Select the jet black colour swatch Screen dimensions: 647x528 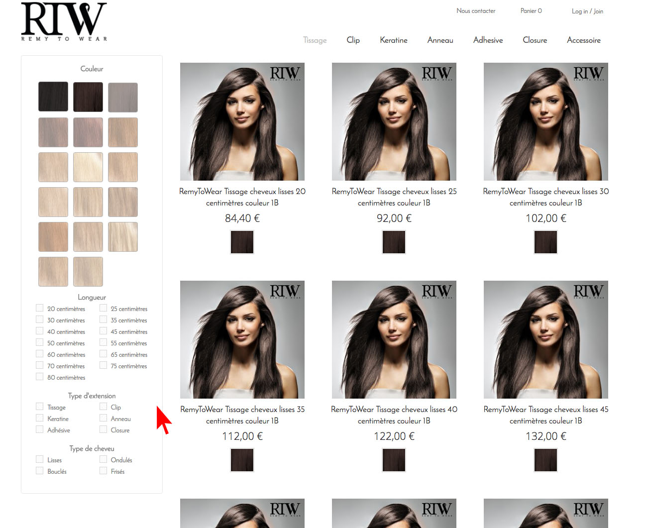[x=53, y=97]
